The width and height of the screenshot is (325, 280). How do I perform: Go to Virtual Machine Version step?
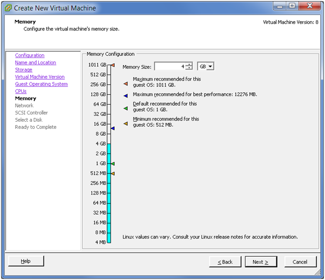[40, 77]
